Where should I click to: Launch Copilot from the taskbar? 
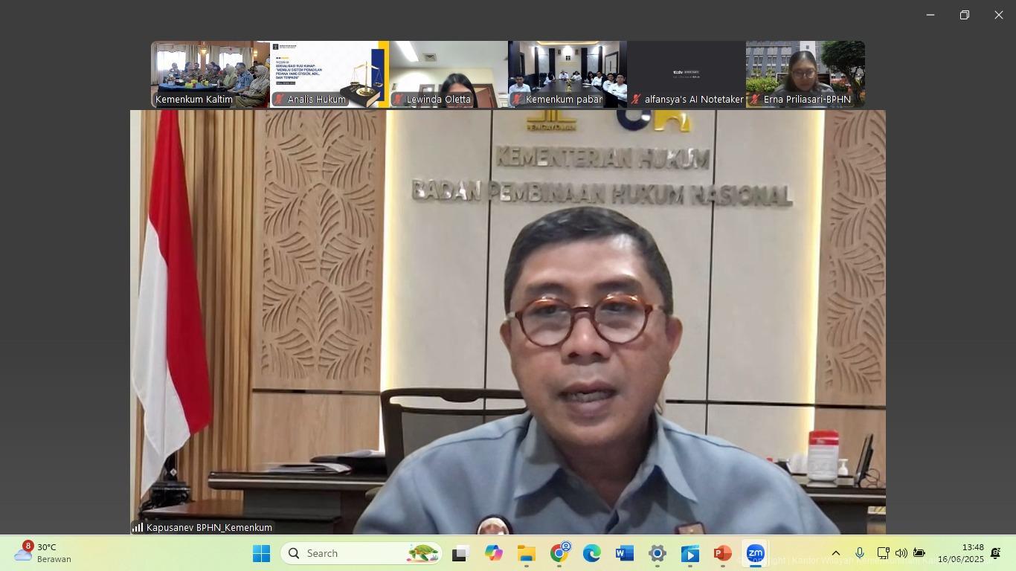coord(494,554)
